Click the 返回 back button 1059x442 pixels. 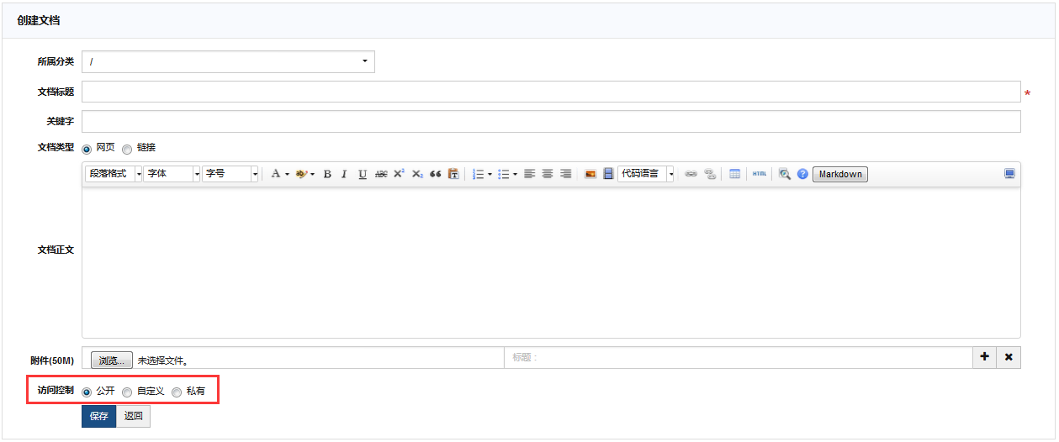click(133, 416)
